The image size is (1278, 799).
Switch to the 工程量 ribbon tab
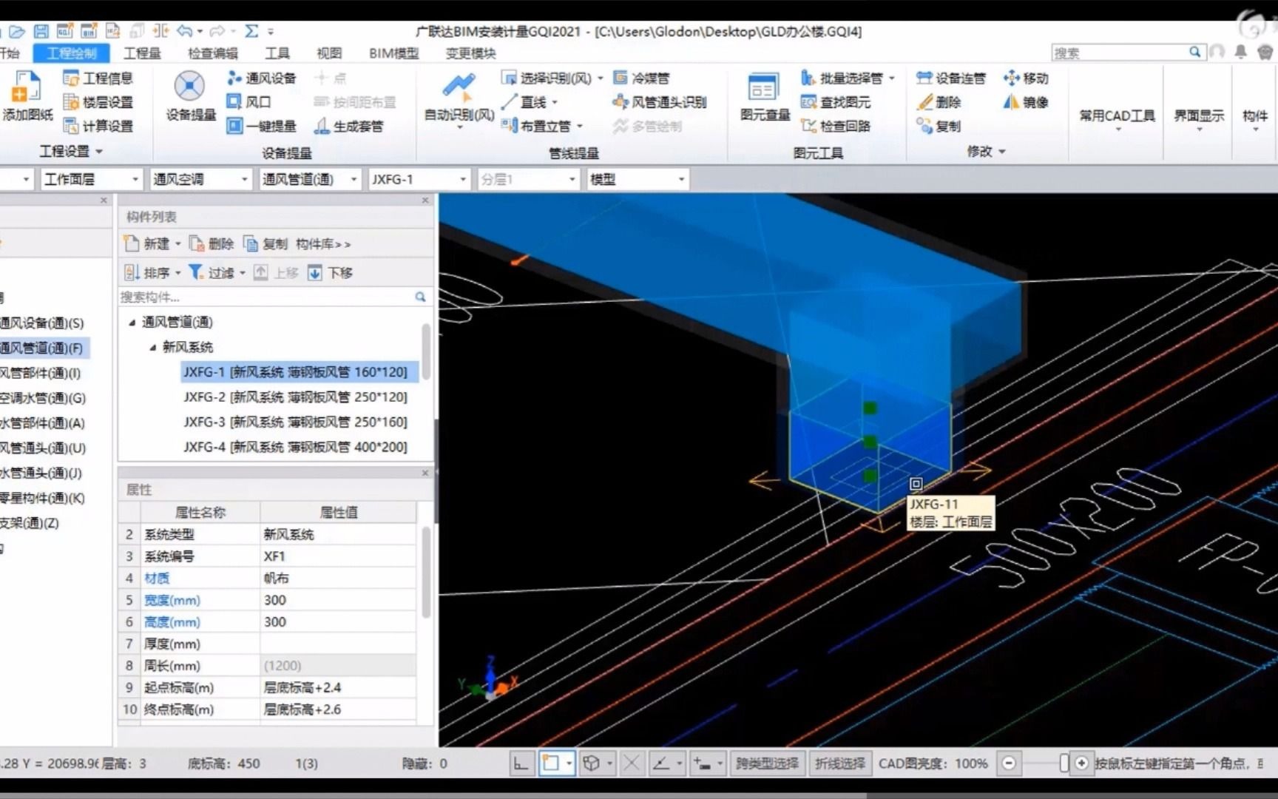142,53
